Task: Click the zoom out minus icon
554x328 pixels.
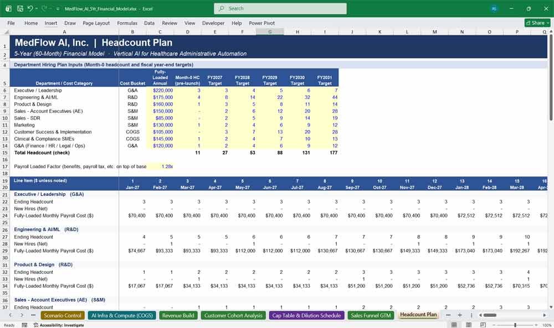Action: coord(494,325)
